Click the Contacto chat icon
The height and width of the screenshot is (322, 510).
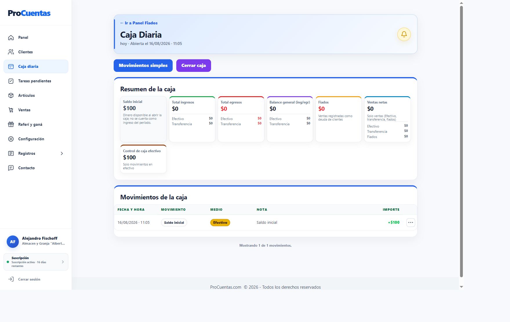point(11,168)
